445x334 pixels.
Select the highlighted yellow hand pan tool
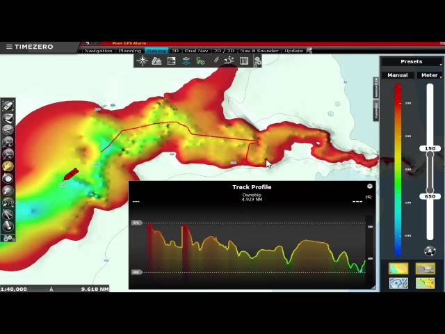pyautogui.click(x=8, y=166)
